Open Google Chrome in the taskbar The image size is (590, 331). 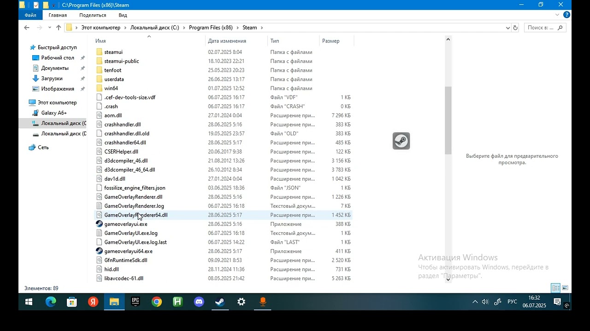click(157, 302)
